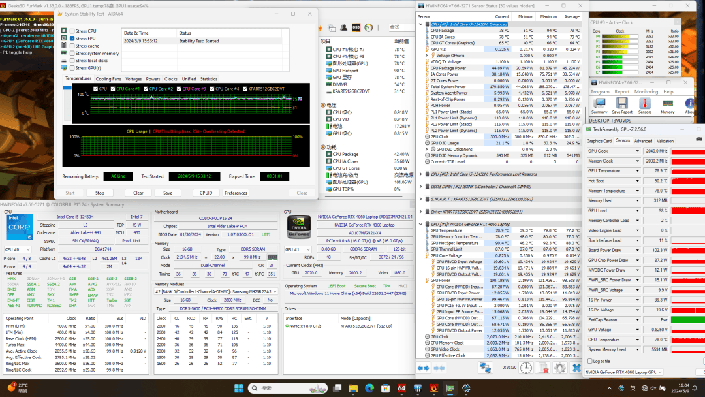Open the Preferences button
The width and height of the screenshot is (705, 397).
pyautogui.click(x=236, y=193)
